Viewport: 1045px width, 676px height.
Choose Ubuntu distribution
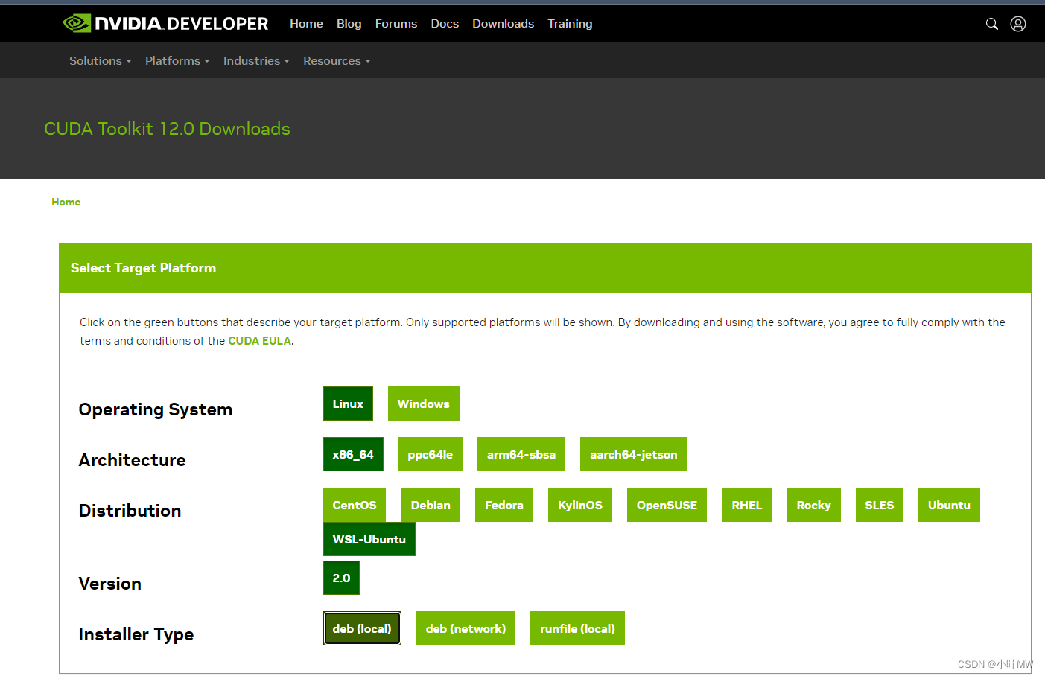coord(949,505)
